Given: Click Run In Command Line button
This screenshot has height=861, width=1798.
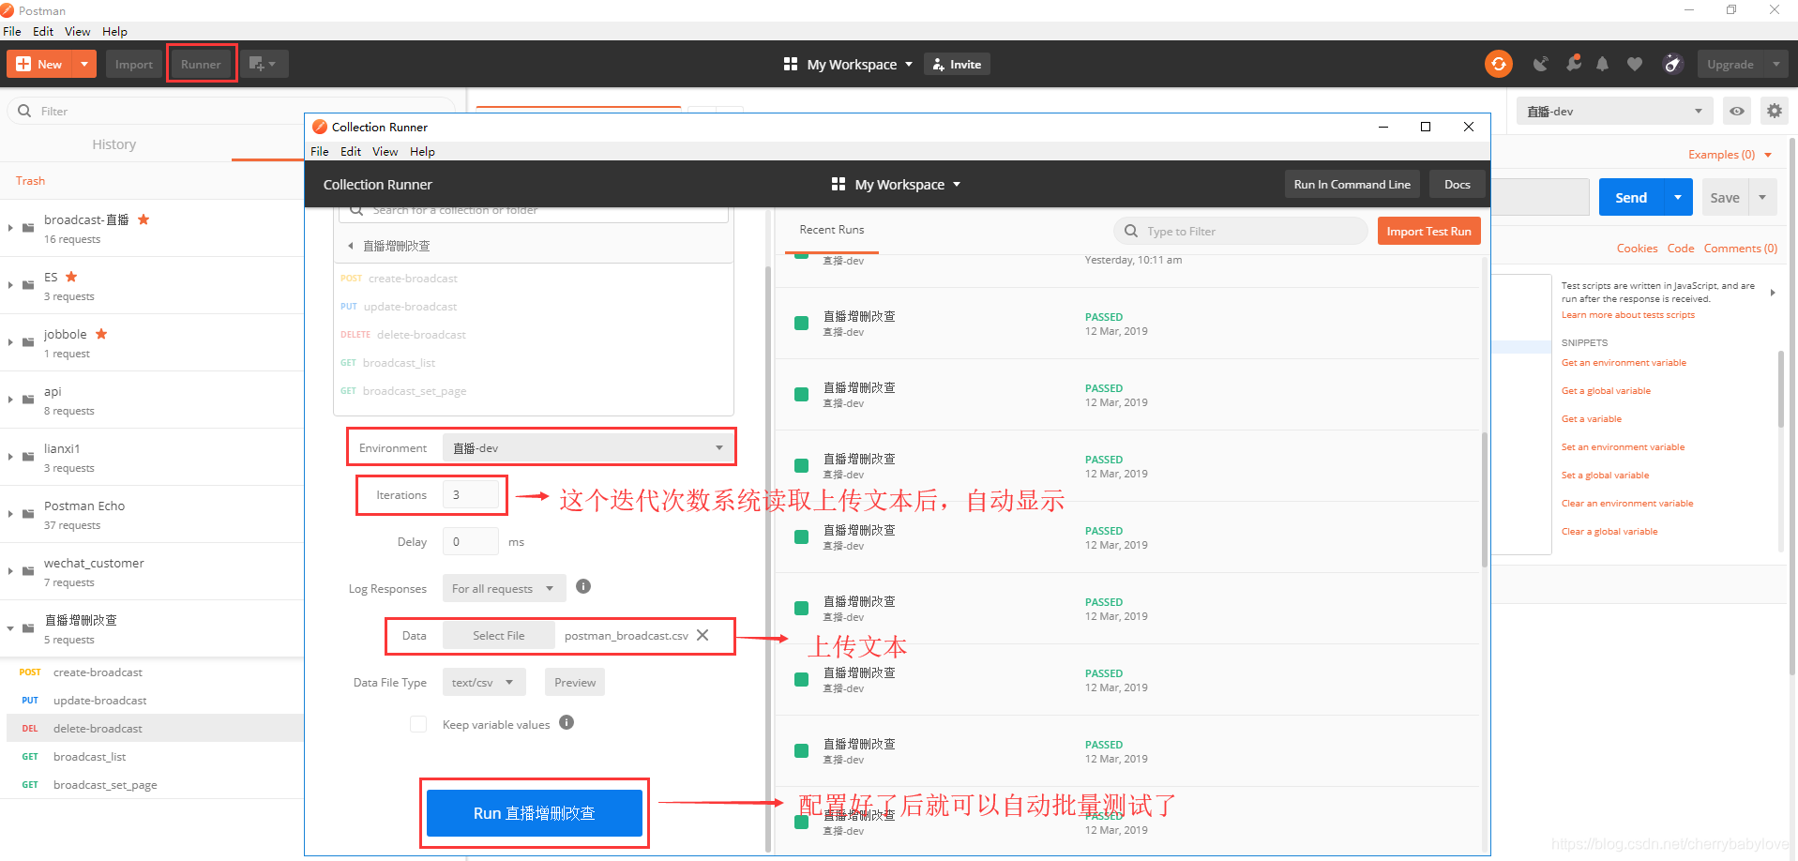Looking at the screenshot, I should [1352, 184].
